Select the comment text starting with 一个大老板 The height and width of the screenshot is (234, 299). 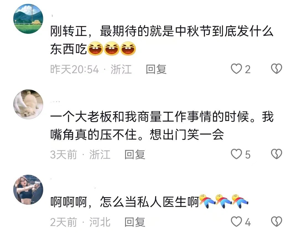(162, 125)
